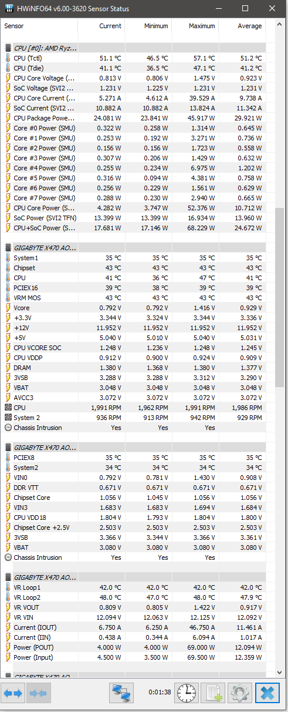Click the Current column header
Viewport: 288px width, 712px height.
(101, 26)
